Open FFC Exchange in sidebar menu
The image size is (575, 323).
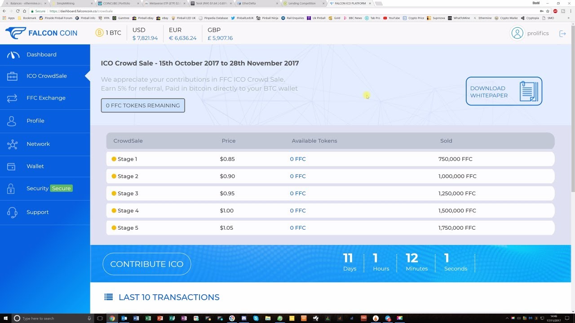[x=45, y=98]
